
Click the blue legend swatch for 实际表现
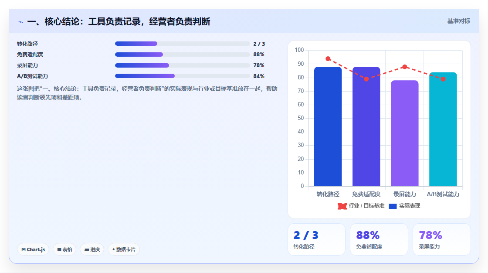(393, 206)
